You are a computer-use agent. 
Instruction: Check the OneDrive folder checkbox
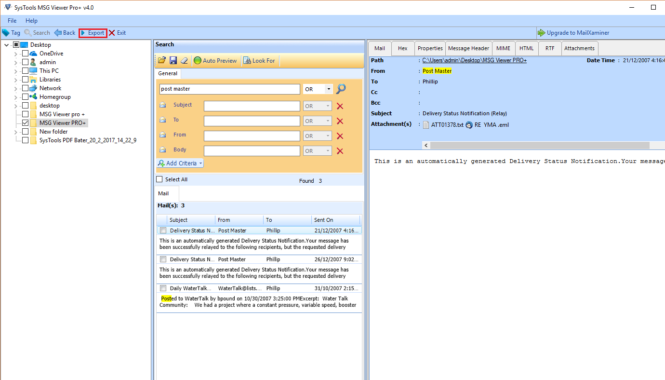(25, 54)
